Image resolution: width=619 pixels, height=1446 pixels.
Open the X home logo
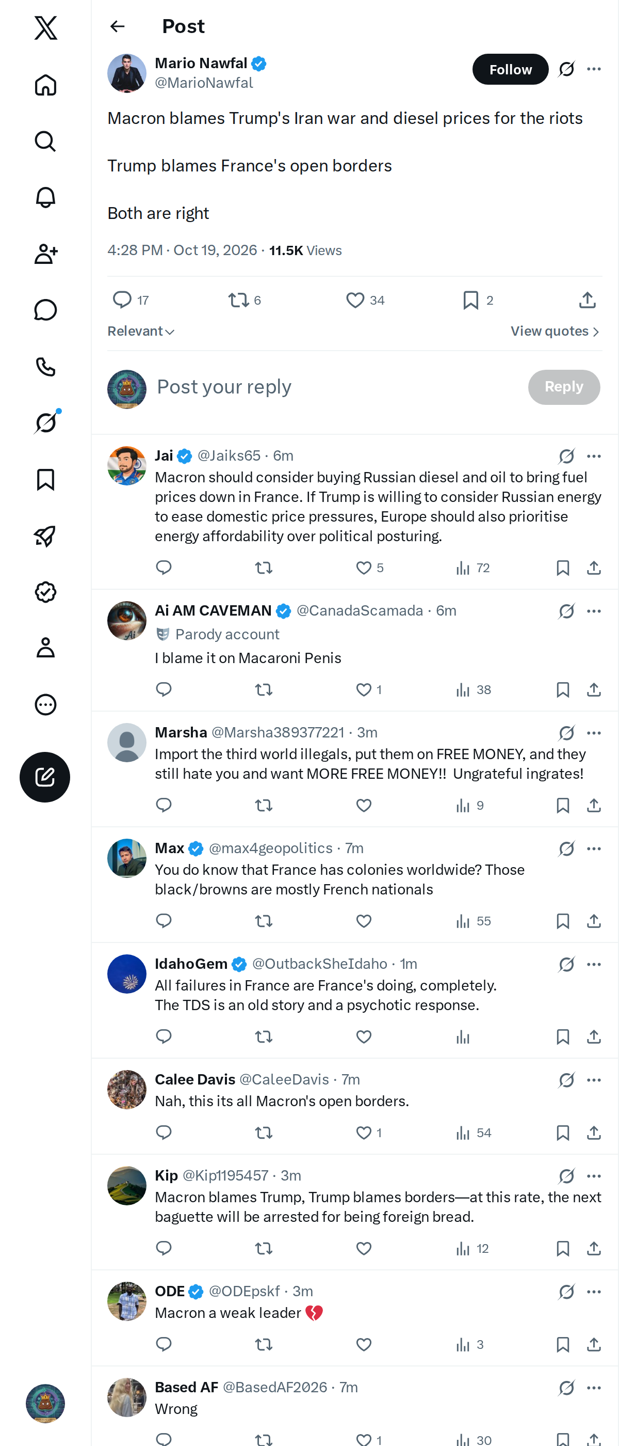[45, 27]
